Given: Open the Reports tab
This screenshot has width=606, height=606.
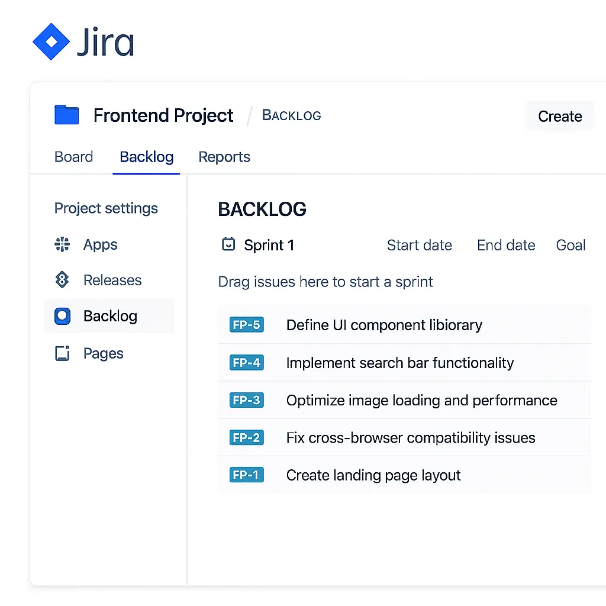Looking at the screenshot, I should (x=224, y=157).
